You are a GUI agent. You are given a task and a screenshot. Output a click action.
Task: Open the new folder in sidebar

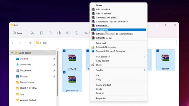tap(22, 94)
